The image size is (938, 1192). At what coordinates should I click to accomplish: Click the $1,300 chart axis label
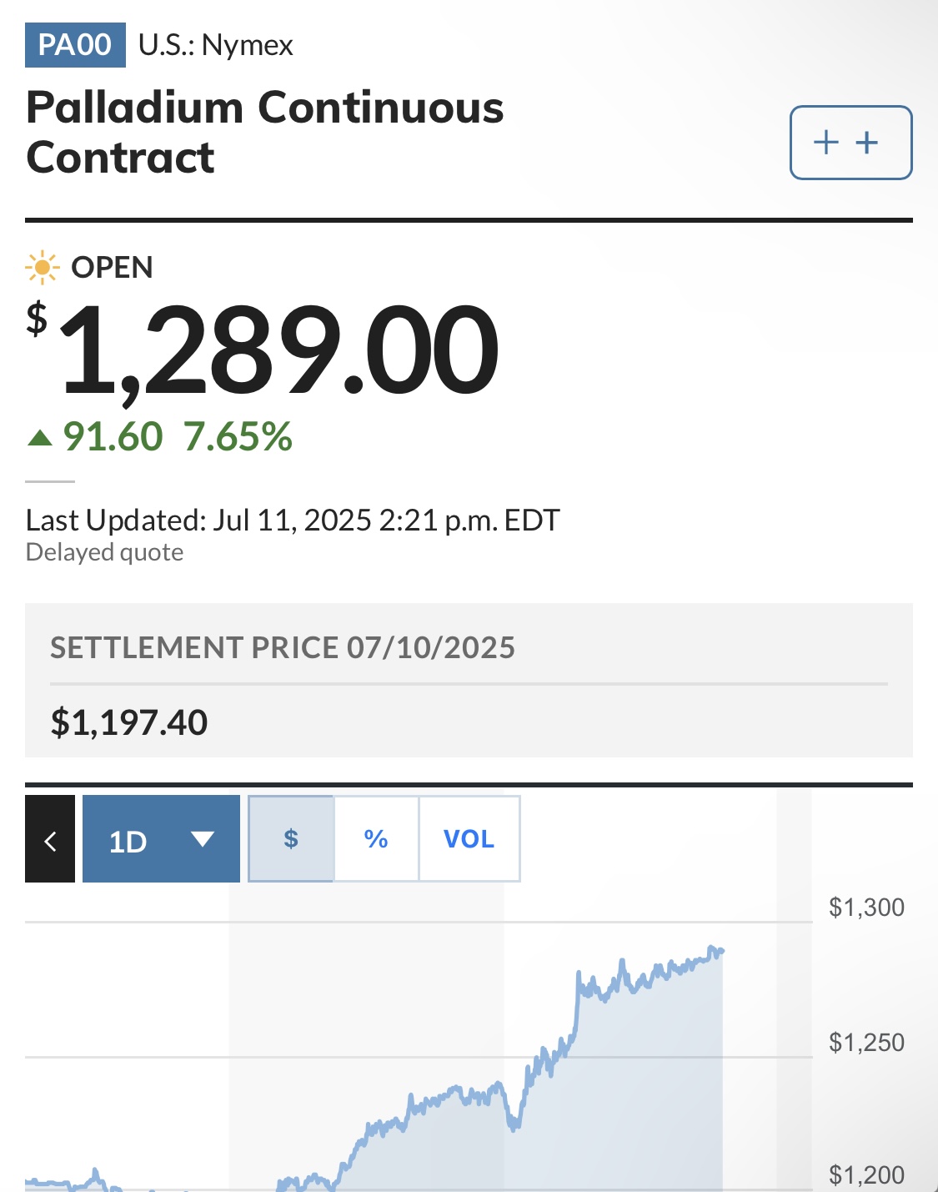click(866, 908)
